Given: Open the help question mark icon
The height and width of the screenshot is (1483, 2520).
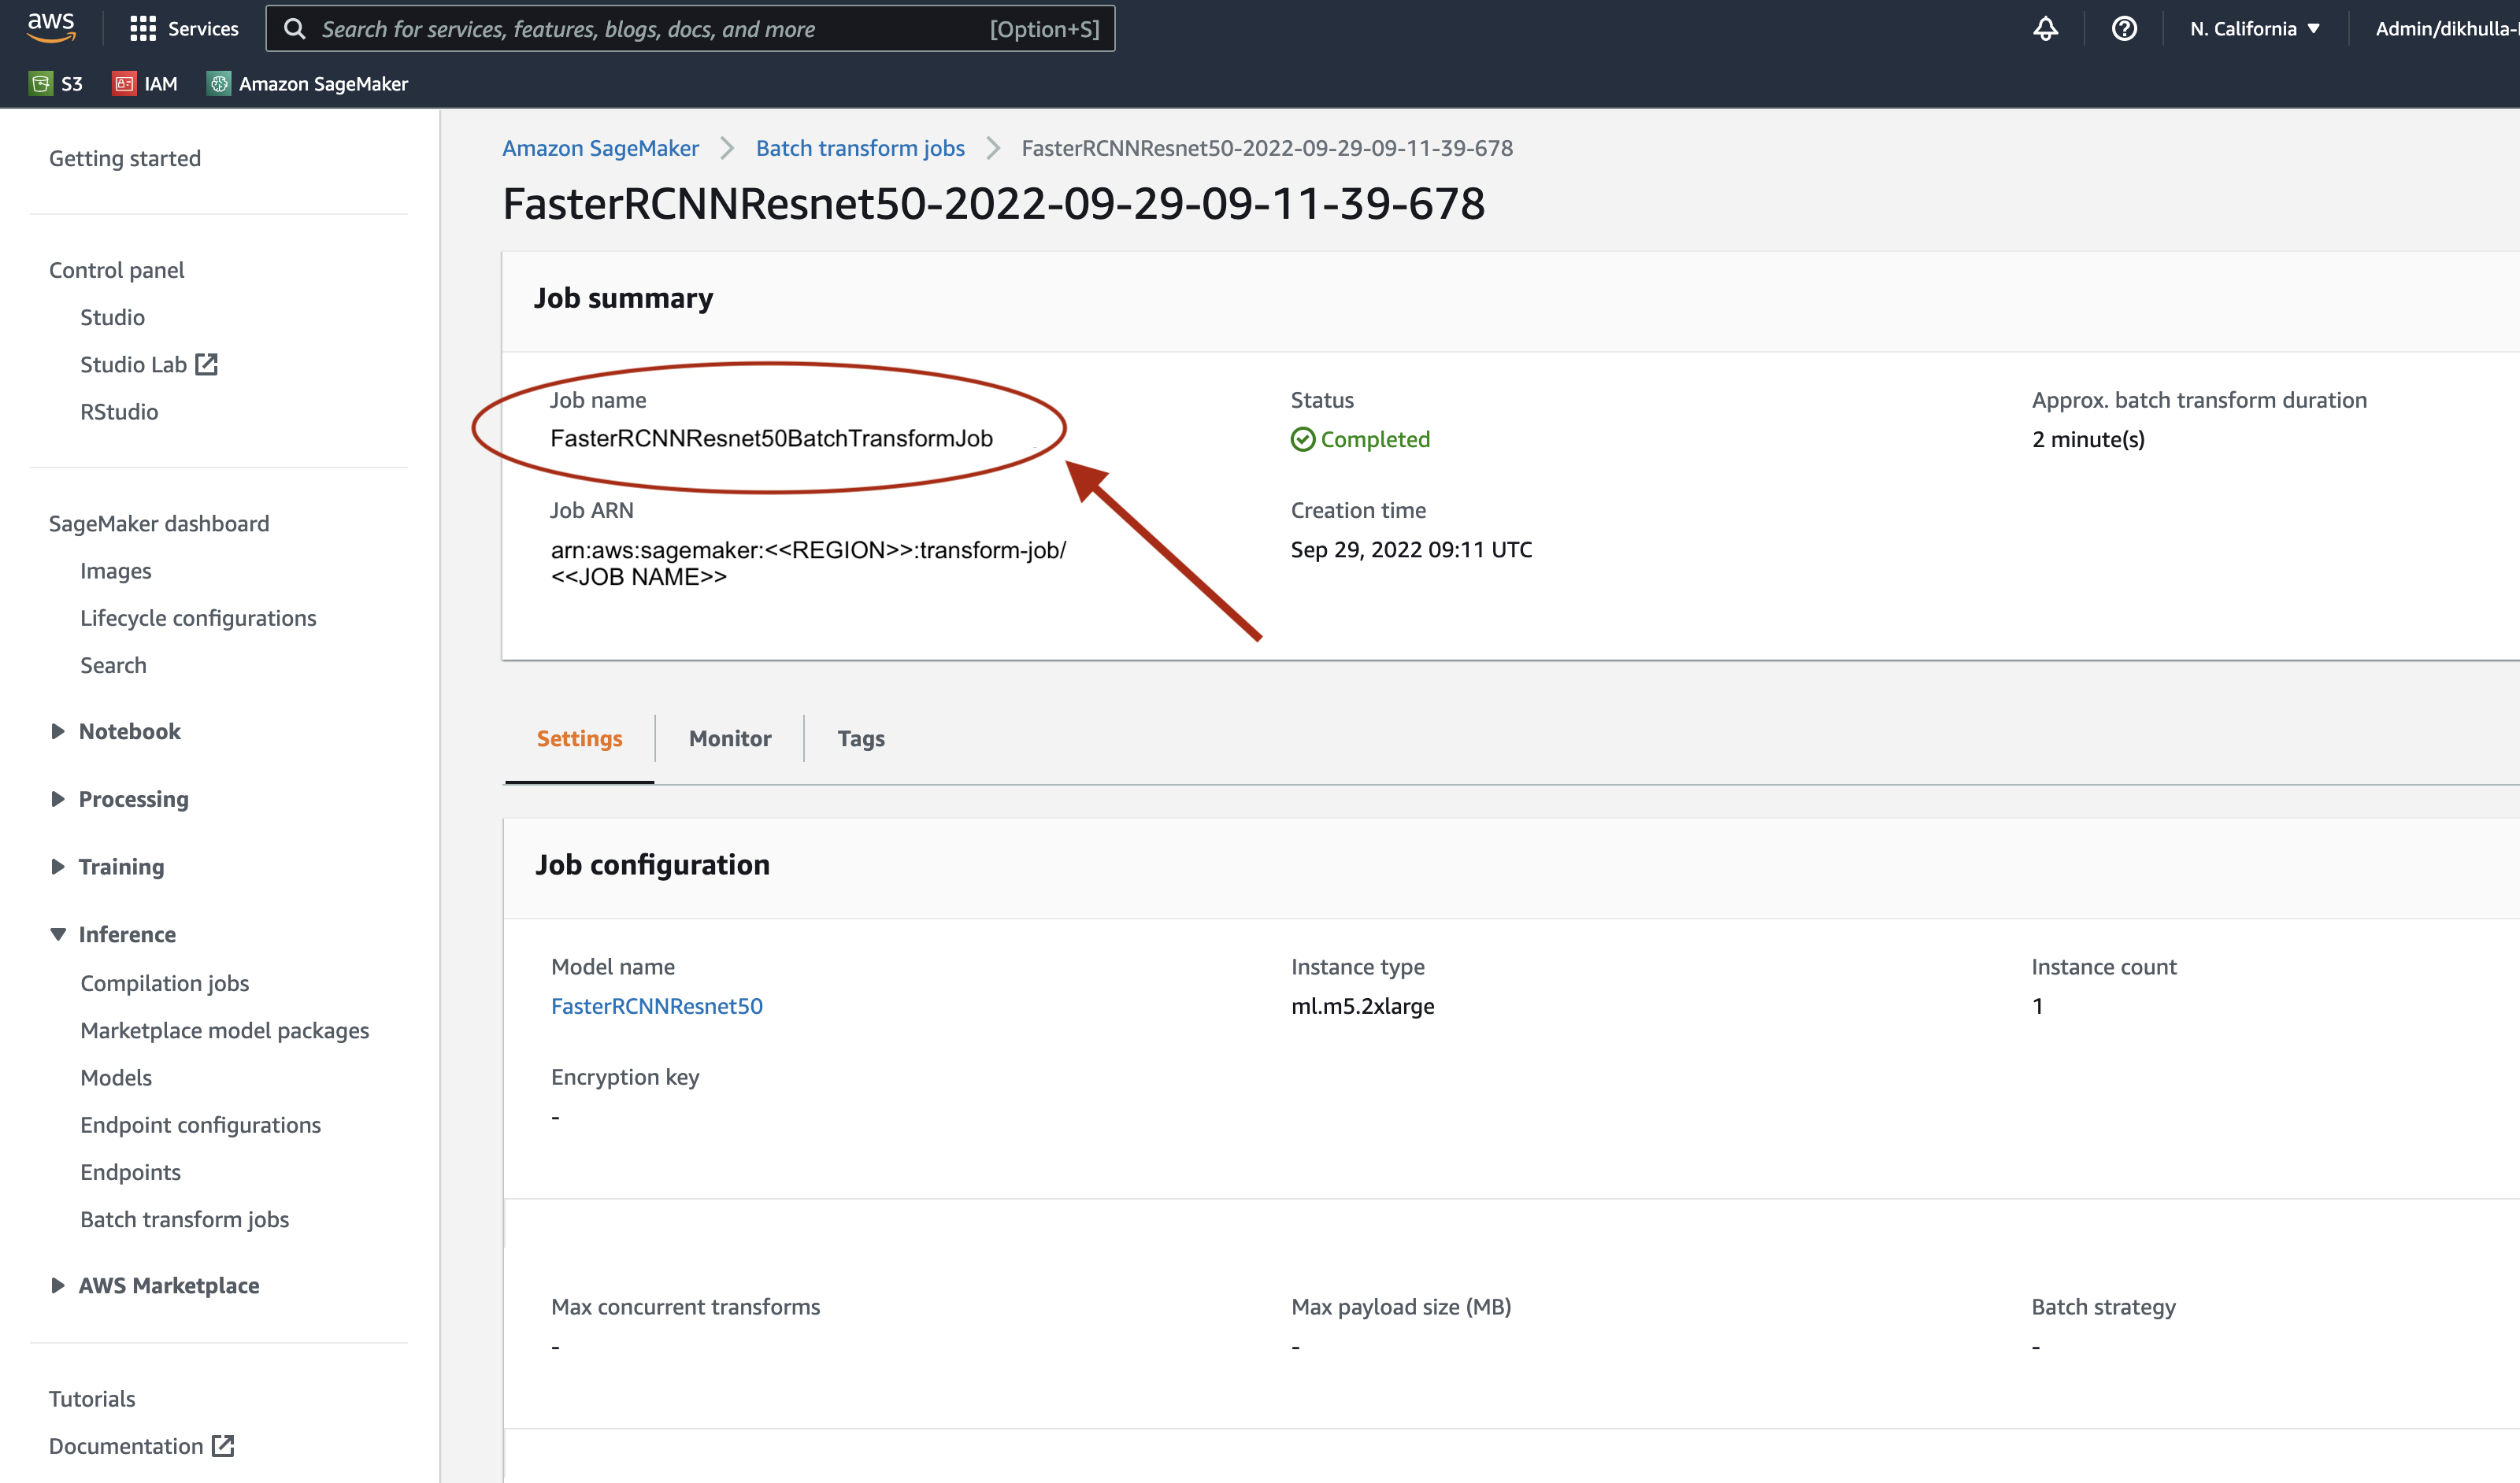Looking at the screenshot, I should point(2124,29).
